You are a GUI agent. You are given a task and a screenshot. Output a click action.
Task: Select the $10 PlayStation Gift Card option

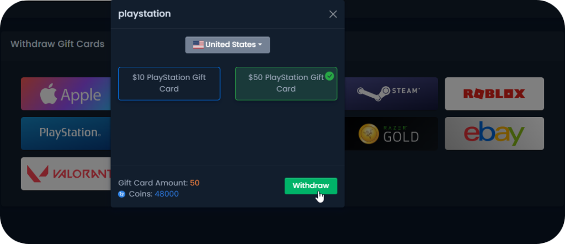169,83
